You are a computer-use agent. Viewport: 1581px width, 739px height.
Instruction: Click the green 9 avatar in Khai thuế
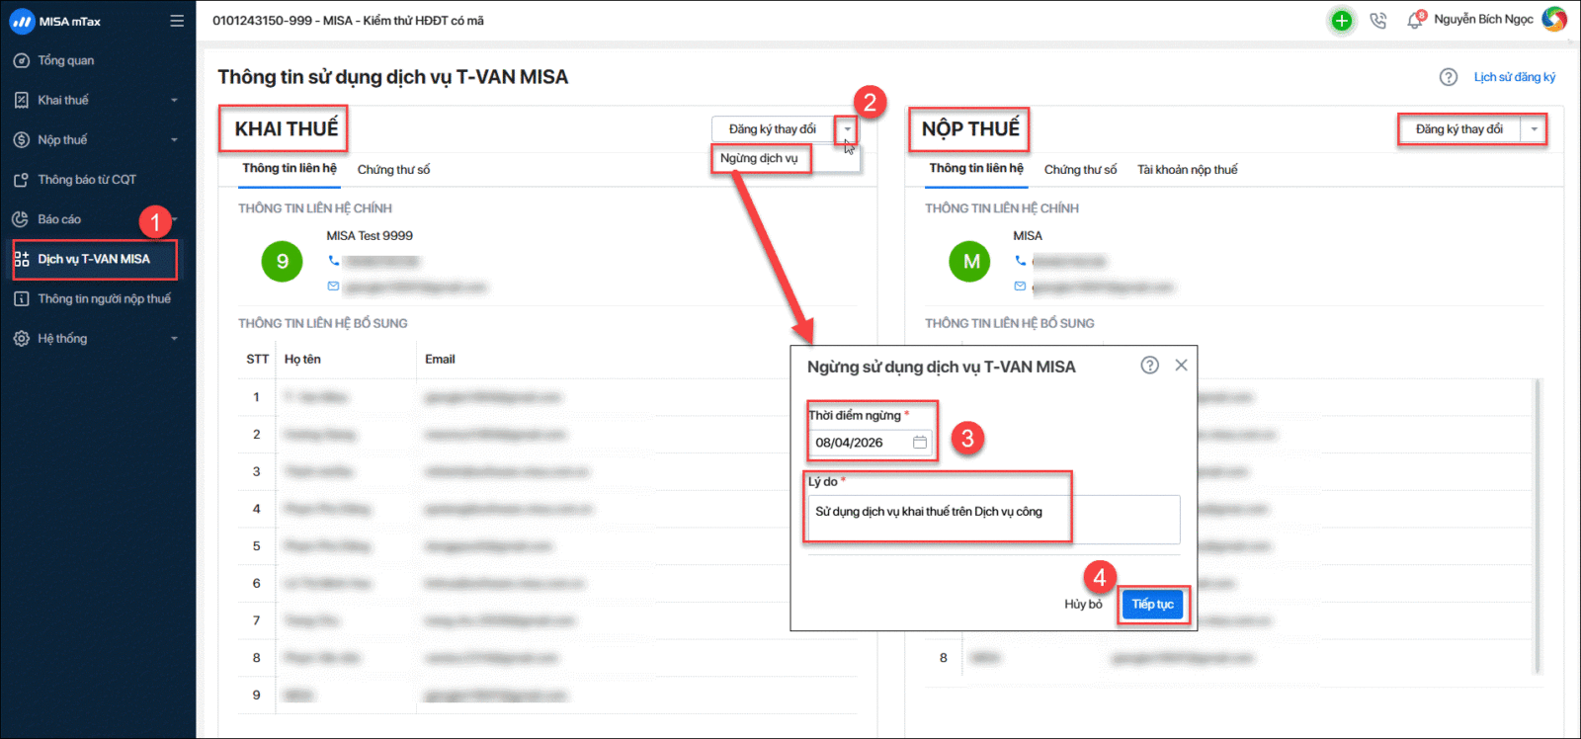coord(282,262)
